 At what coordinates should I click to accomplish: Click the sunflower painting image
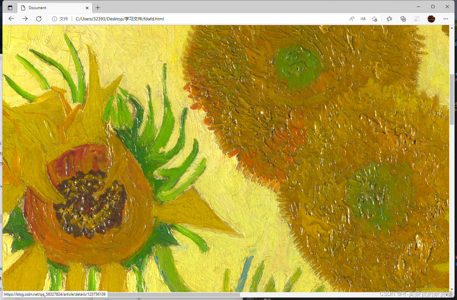[226, 159]
